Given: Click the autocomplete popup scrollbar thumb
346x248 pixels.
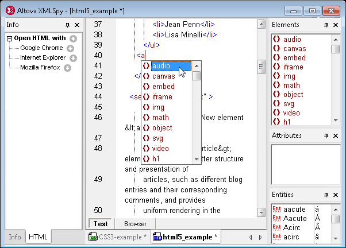Looking at the screenshot, I should click(x=197, y=76).
